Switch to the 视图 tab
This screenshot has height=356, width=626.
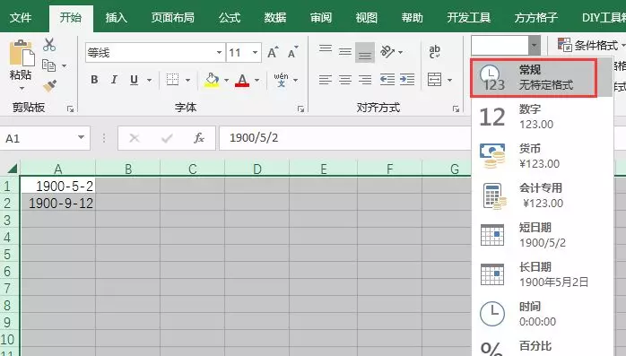pyautogui.click(x=367, y=18)
